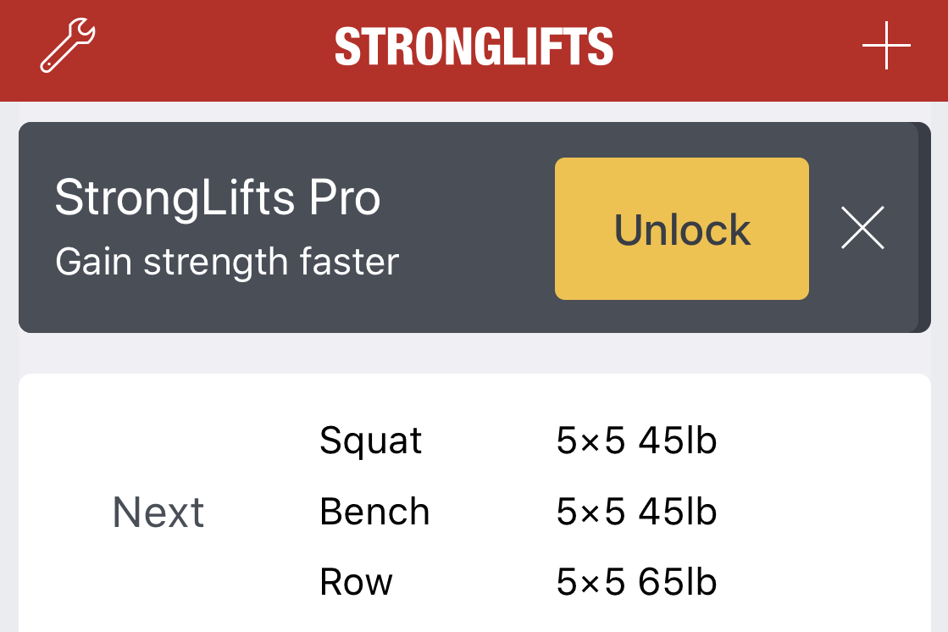Tap the plus icon to add workout
This screenshot has height=632, width=948.
[886, 46]
